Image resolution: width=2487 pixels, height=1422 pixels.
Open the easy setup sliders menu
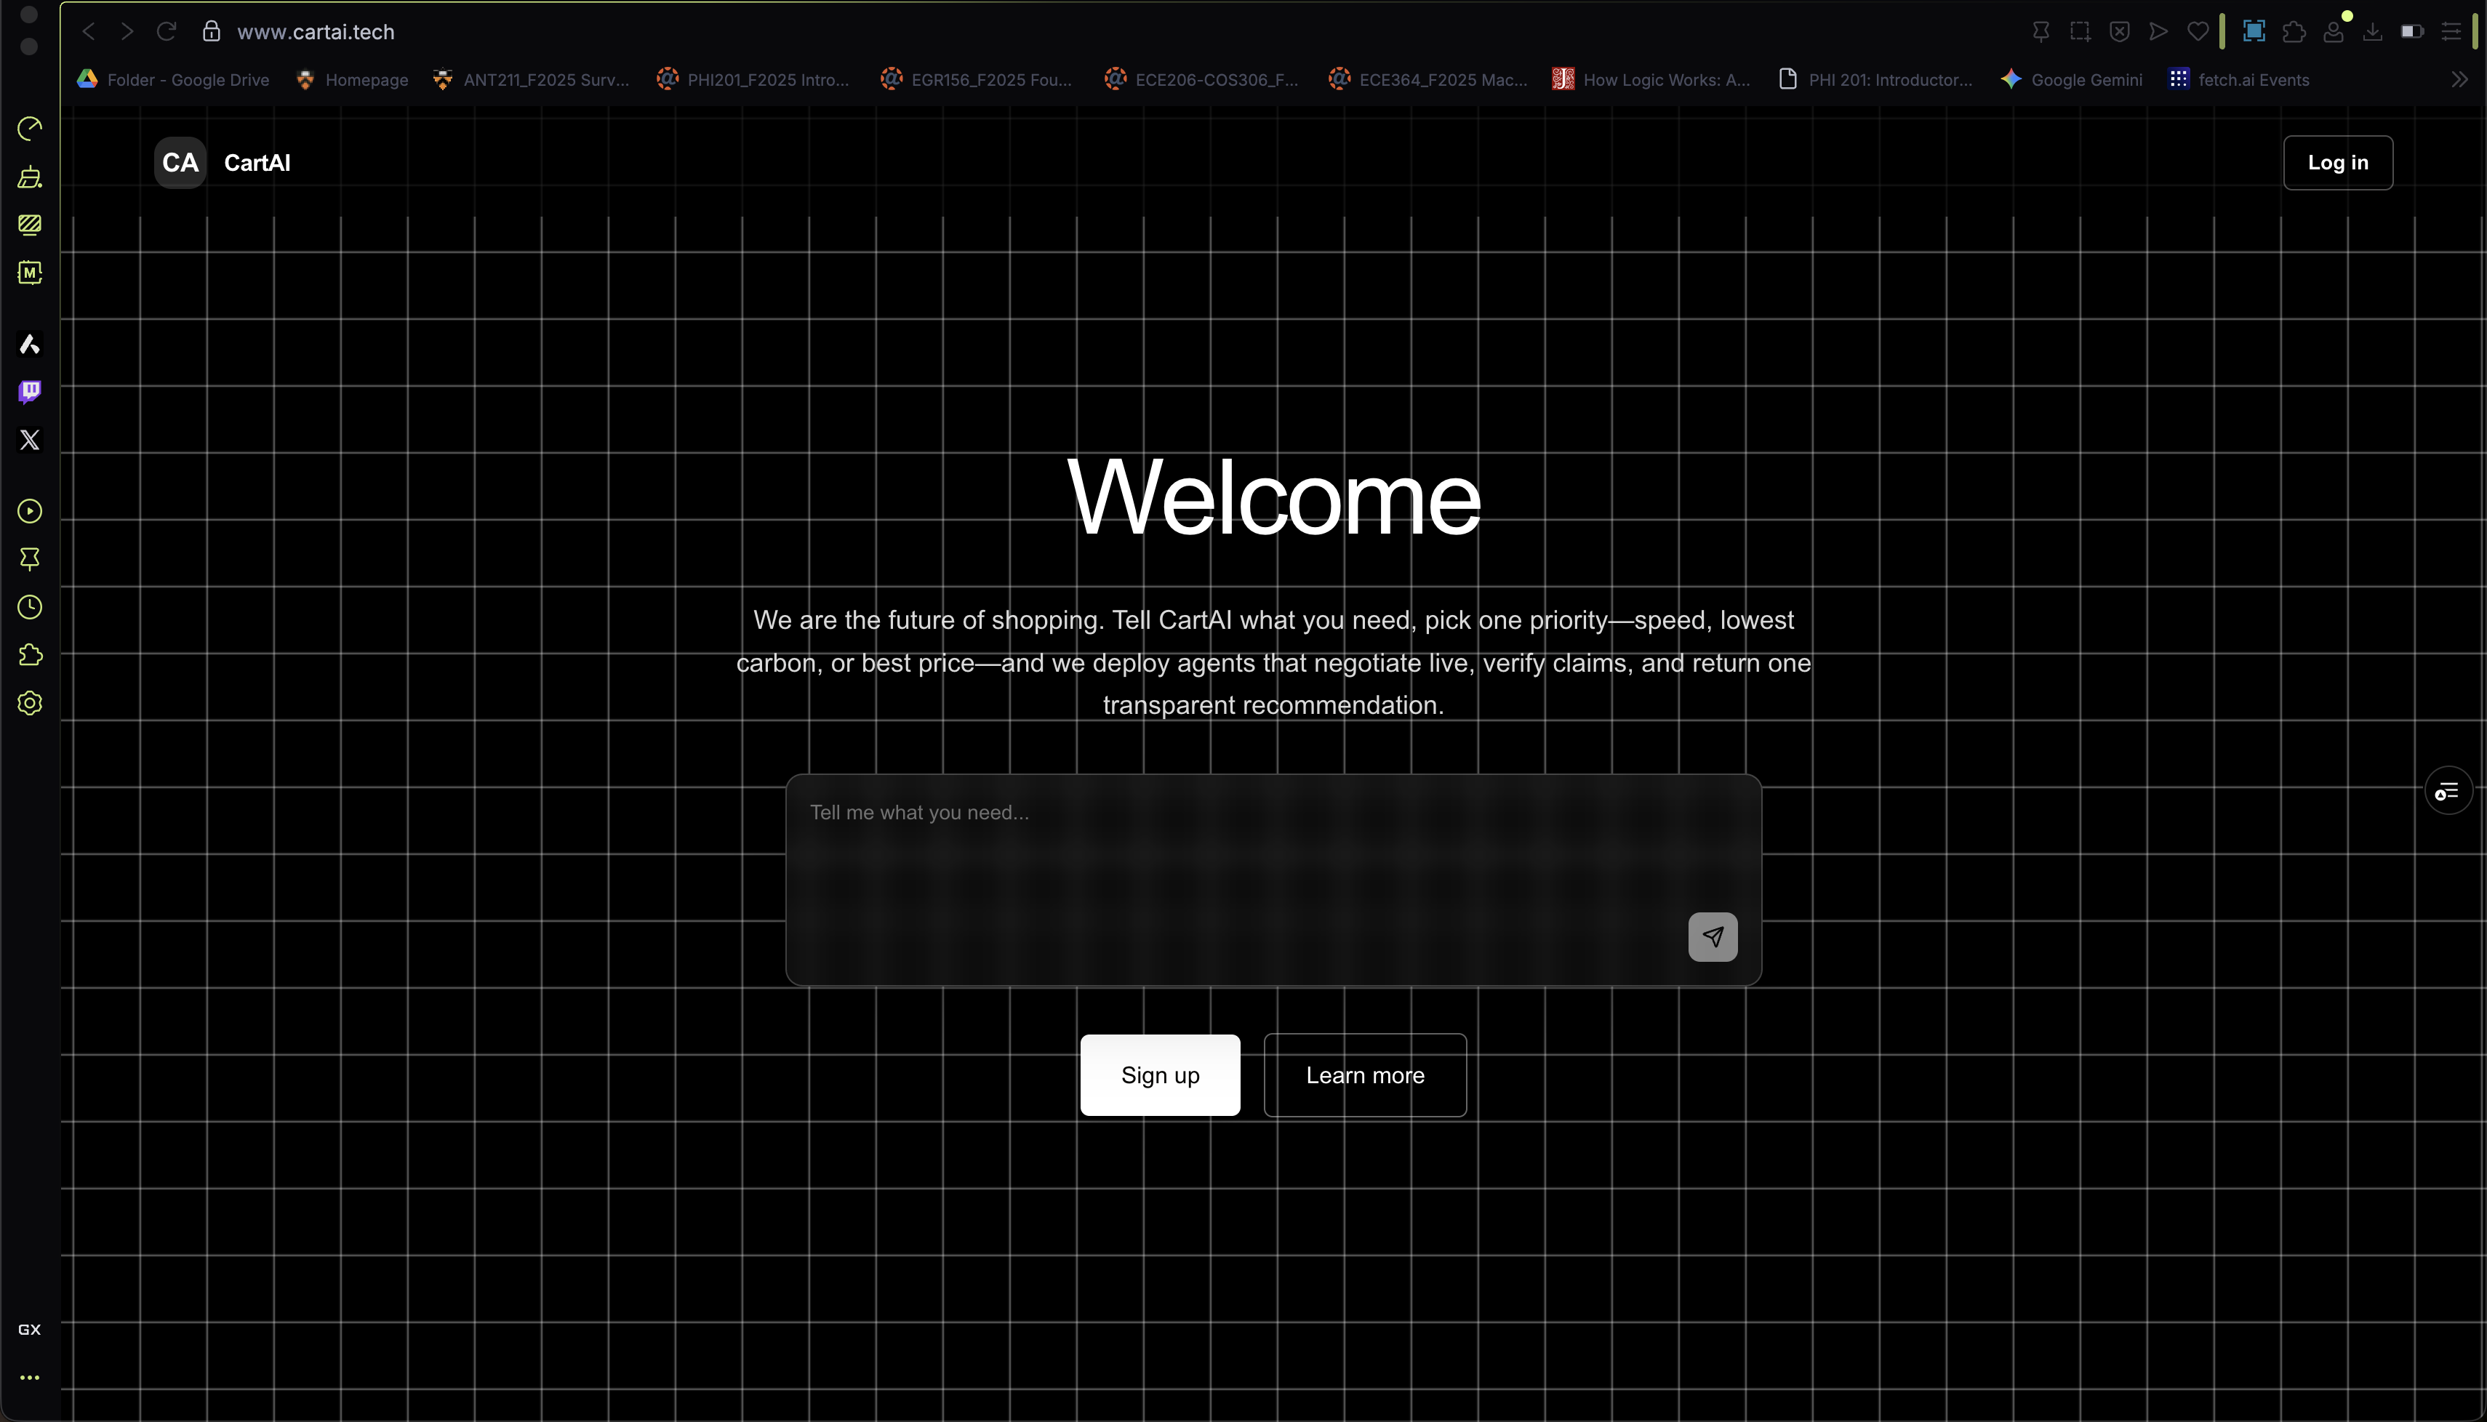click(2451, 31)
